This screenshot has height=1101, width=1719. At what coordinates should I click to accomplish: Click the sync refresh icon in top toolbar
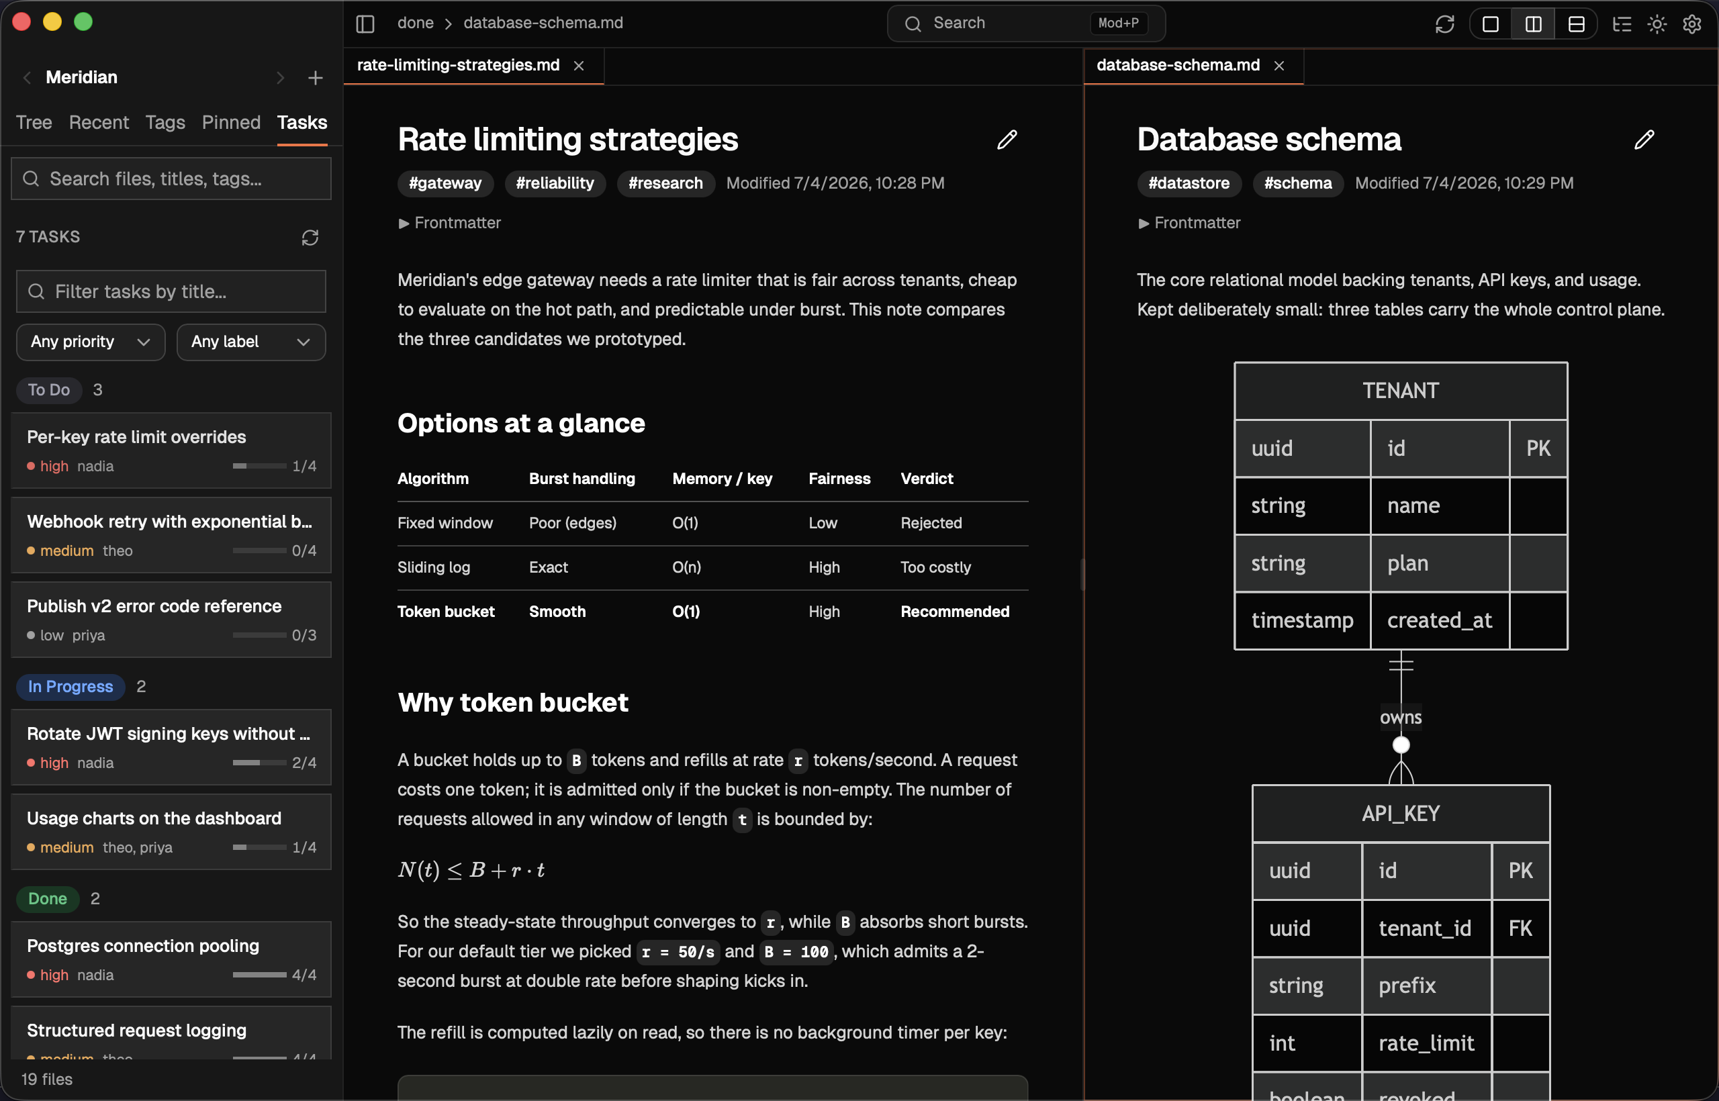1444,23
